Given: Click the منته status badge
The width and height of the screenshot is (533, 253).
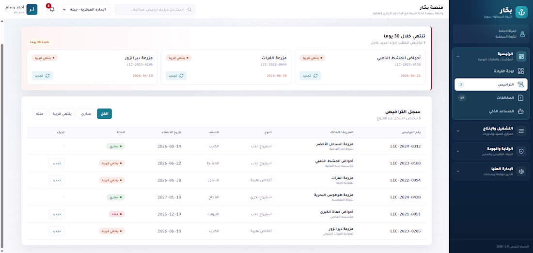Looking at the screenshot, I should coord(117,214).
